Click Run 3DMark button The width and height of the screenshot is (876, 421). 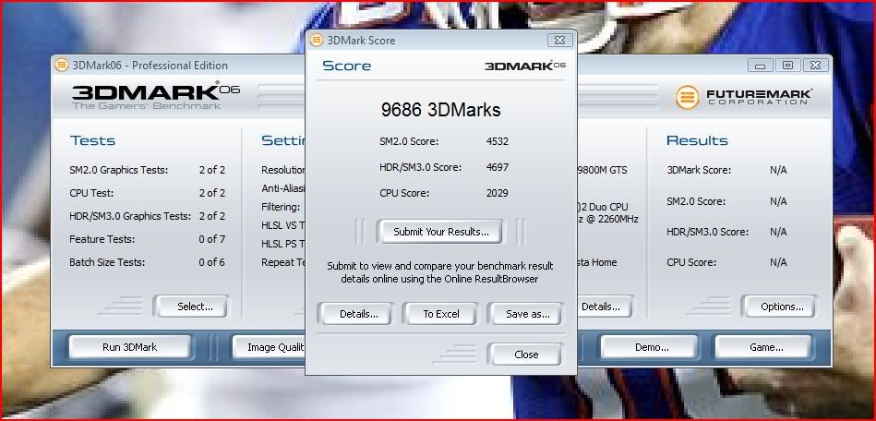click(x=129, y=347)
